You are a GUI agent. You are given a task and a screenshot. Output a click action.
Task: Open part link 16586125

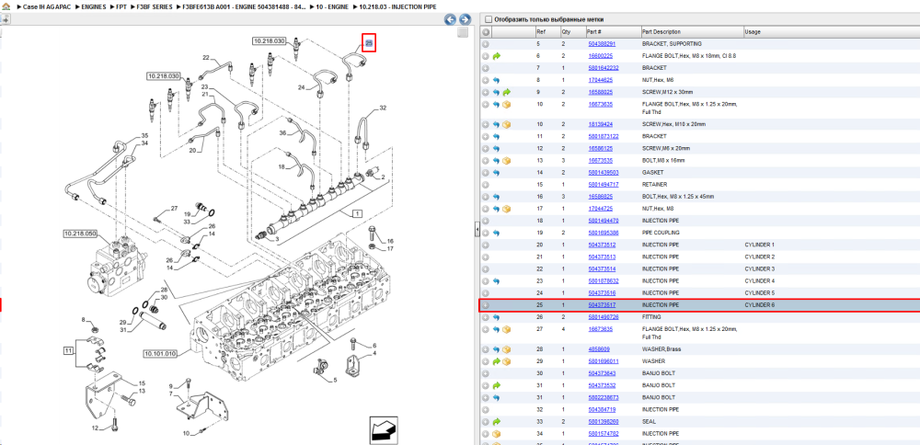[x=600, y=148]
